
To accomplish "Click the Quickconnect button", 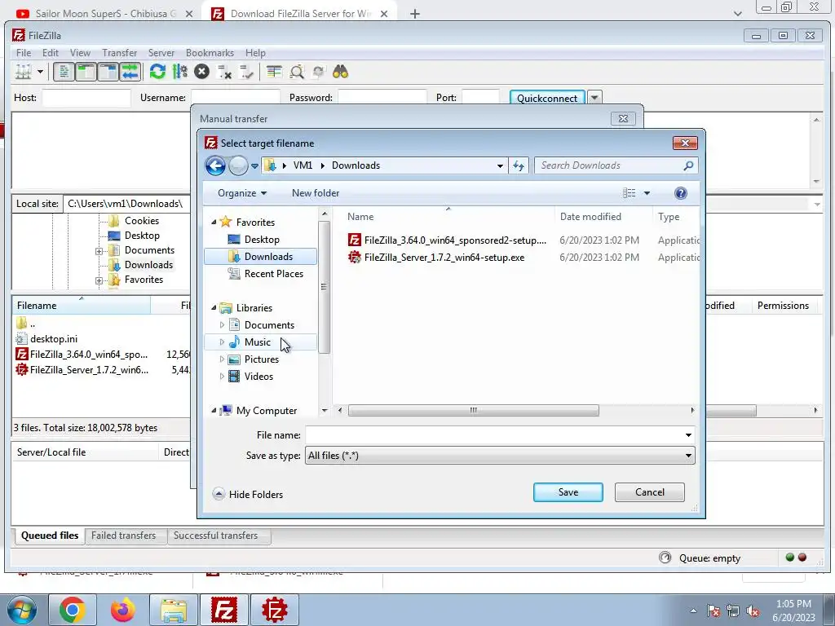I will pos(547,98).
